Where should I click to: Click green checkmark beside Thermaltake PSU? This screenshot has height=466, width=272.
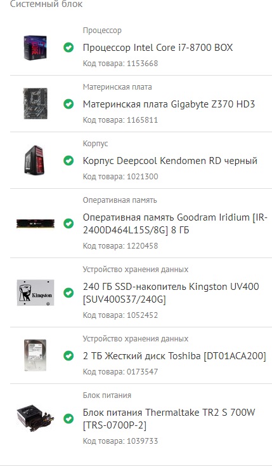[x=68, y=418]
